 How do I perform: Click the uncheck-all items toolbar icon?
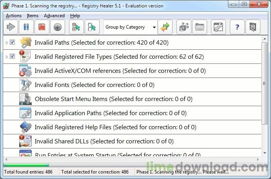pyautogui.click(x=76, y=27)
